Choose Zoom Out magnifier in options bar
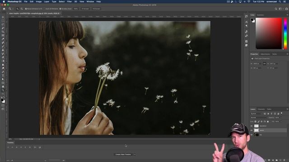Screen dimensions: 289x162 tap(22, 9)
